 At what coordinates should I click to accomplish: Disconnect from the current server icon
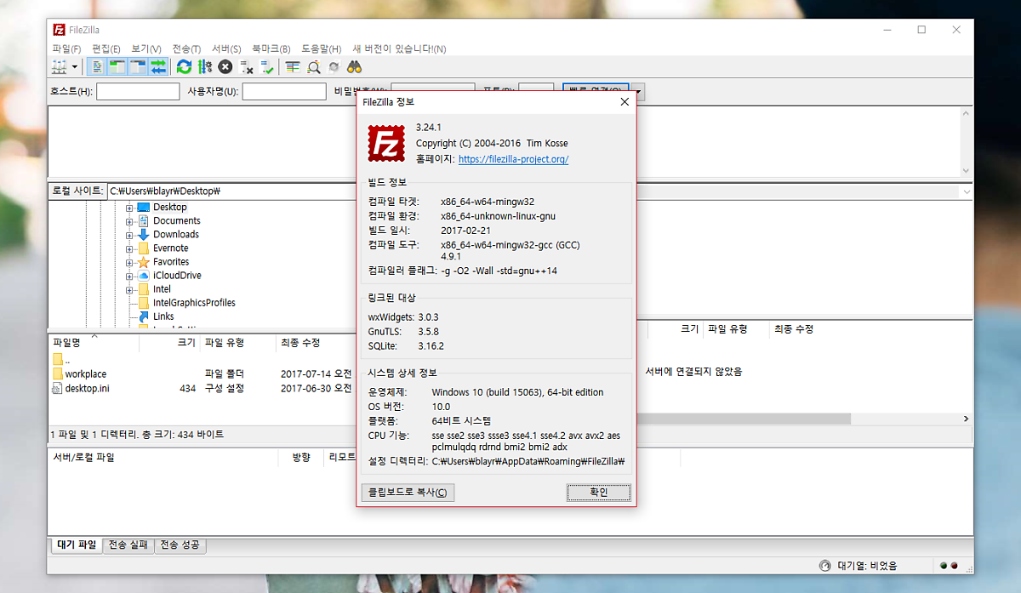point(247,66)
